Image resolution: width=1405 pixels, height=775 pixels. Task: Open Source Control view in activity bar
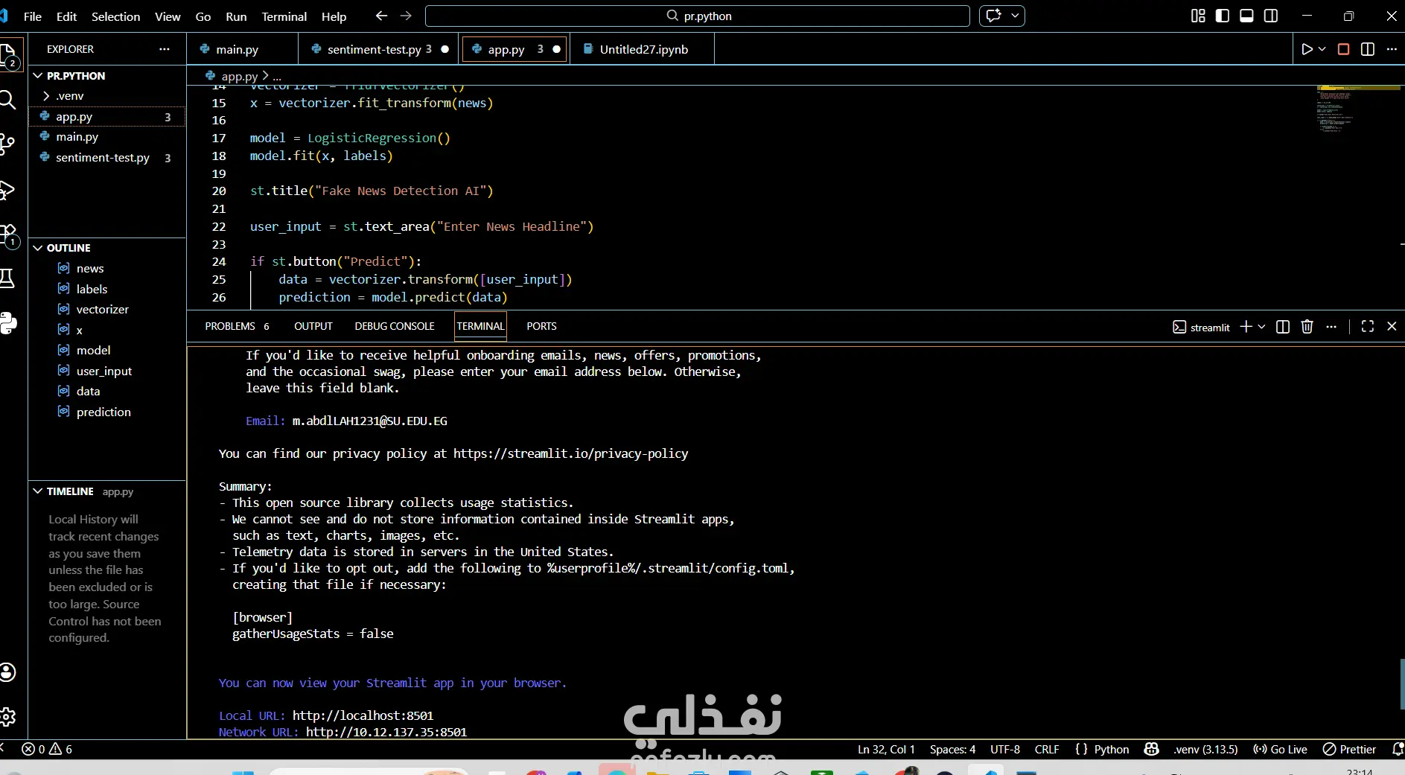point(7,144)
